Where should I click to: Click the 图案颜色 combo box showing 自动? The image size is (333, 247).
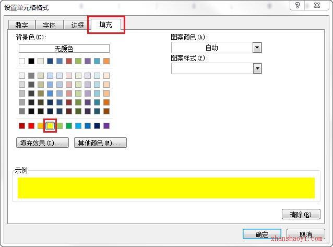[216, 48]
